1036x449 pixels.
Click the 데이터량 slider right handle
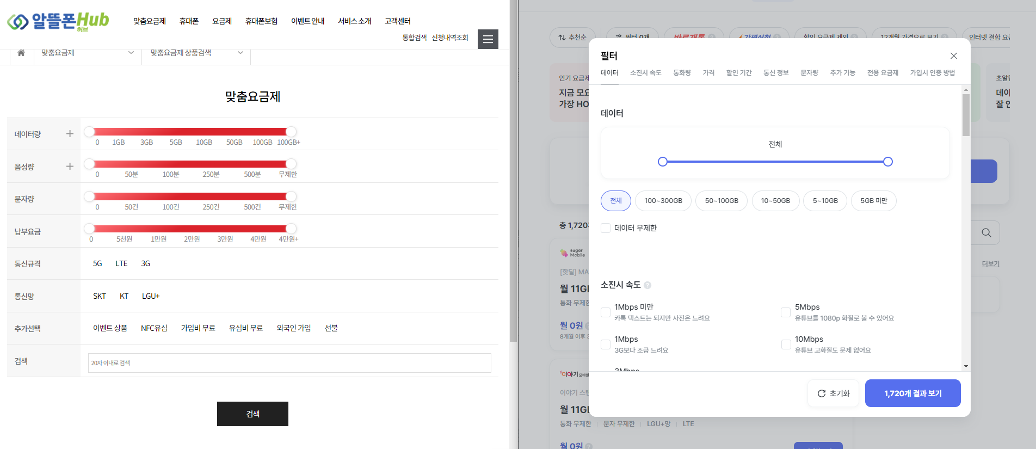(x=291, y=132)
